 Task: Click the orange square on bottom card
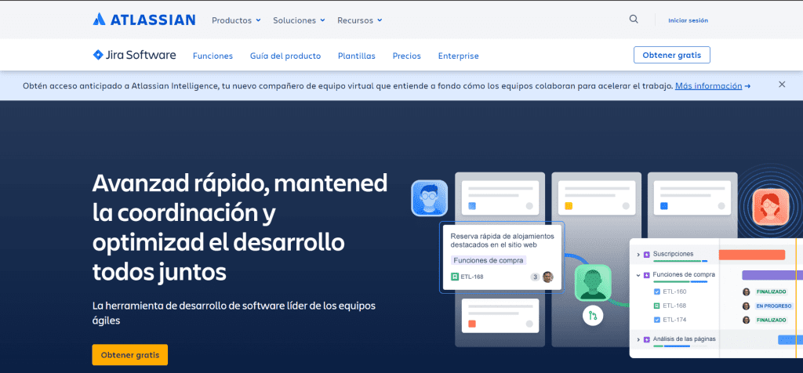(x=472, y=324)
